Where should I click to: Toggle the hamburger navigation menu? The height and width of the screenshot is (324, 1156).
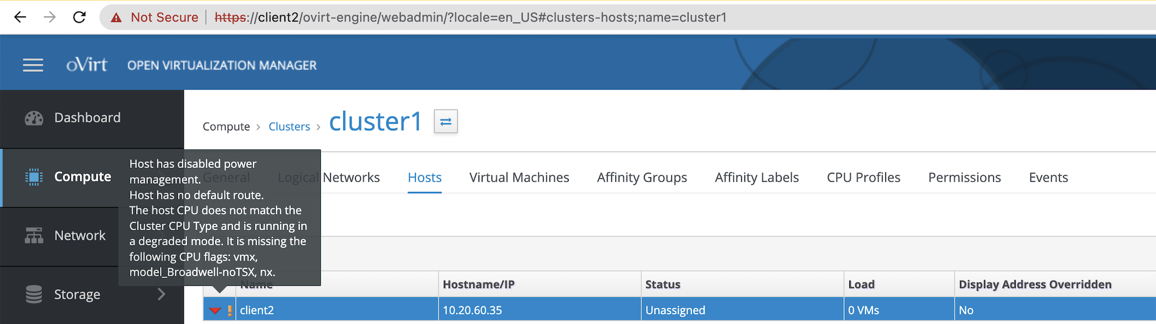(x=33, y=65)
